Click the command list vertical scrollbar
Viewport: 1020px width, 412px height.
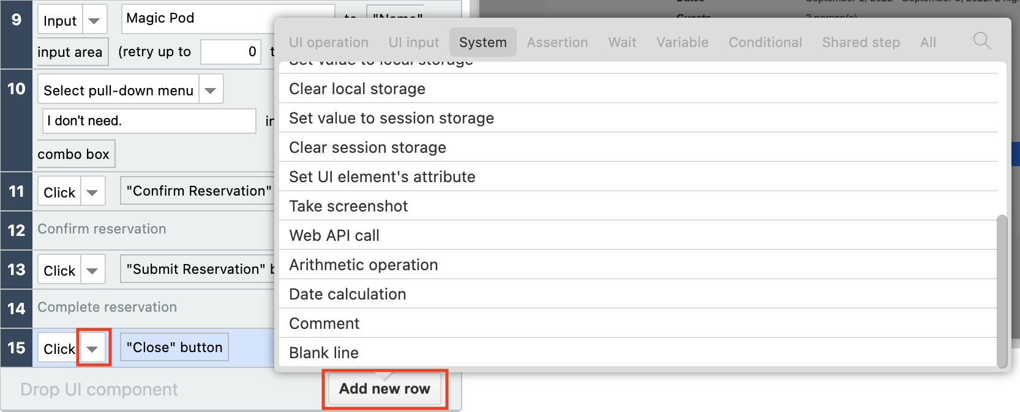point(1002,291)
